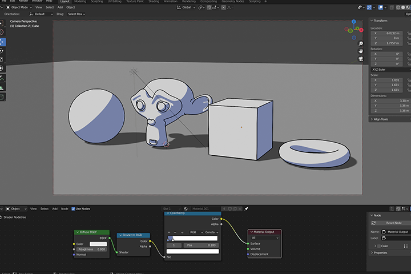This screenshot has width=411, height=274.
Task: Click ColorRamp stop color white swatch
Action: pos(193,251)
